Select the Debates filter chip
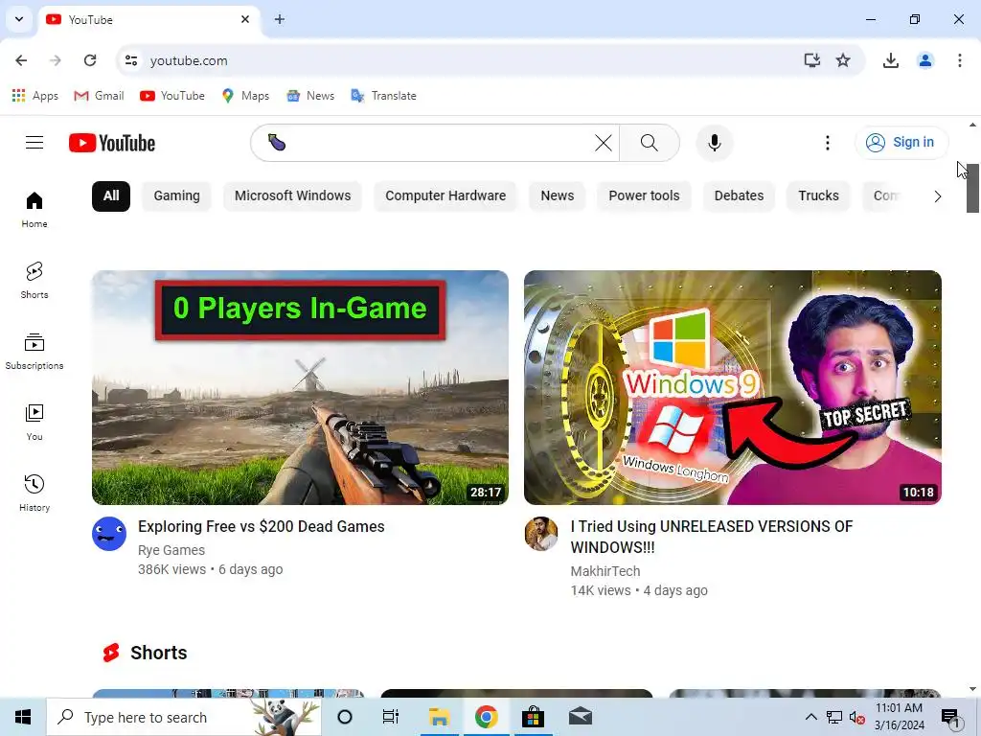 tap(739, 195)
